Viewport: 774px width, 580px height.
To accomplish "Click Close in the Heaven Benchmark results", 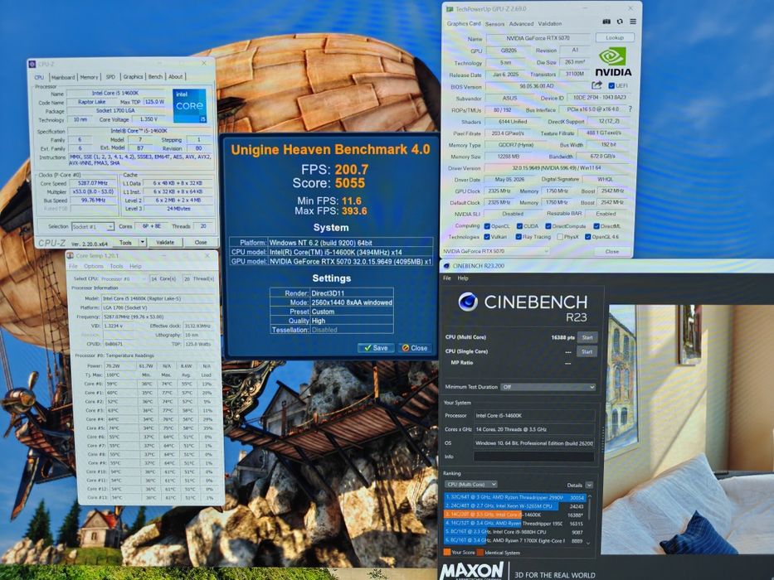I will pyautogui.click(x=415, y=348).
